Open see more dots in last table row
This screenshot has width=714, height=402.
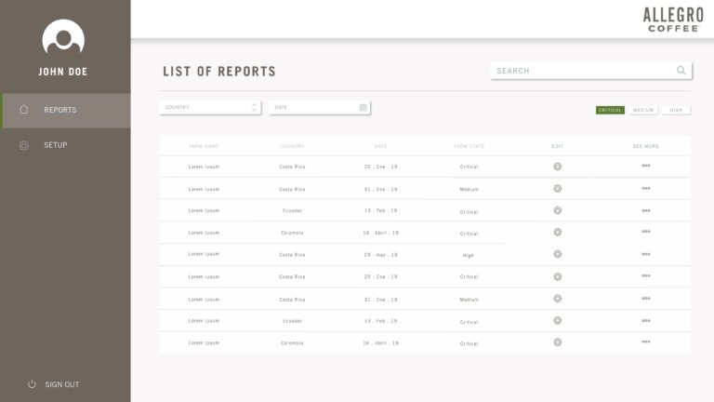coord(645,342)
